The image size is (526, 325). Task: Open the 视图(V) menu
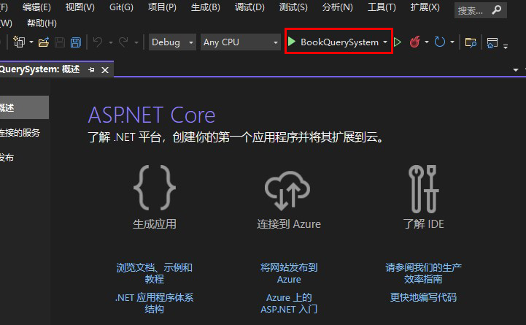pyautogui.click(x=80, y=7)
